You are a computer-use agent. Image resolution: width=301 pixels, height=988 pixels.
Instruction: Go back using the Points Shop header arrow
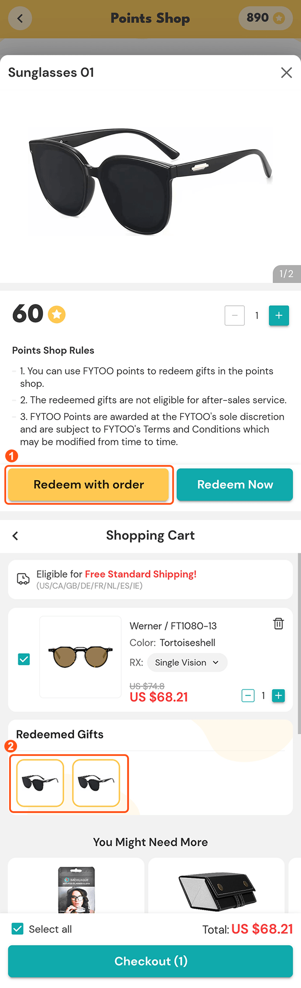click(20, 18)
